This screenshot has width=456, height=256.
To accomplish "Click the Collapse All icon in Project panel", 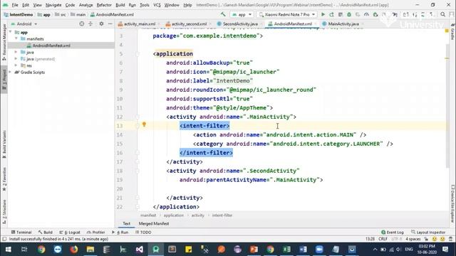I will click(90, 23).
